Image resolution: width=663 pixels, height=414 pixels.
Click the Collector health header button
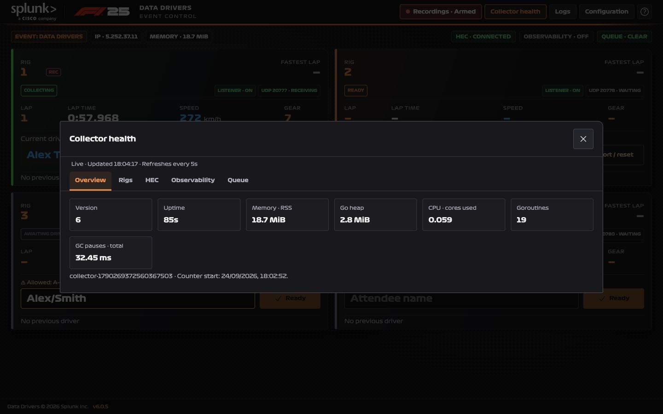[515, 11]
